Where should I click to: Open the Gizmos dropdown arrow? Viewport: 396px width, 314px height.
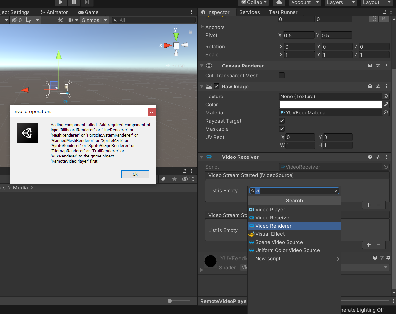click(105, 20)
